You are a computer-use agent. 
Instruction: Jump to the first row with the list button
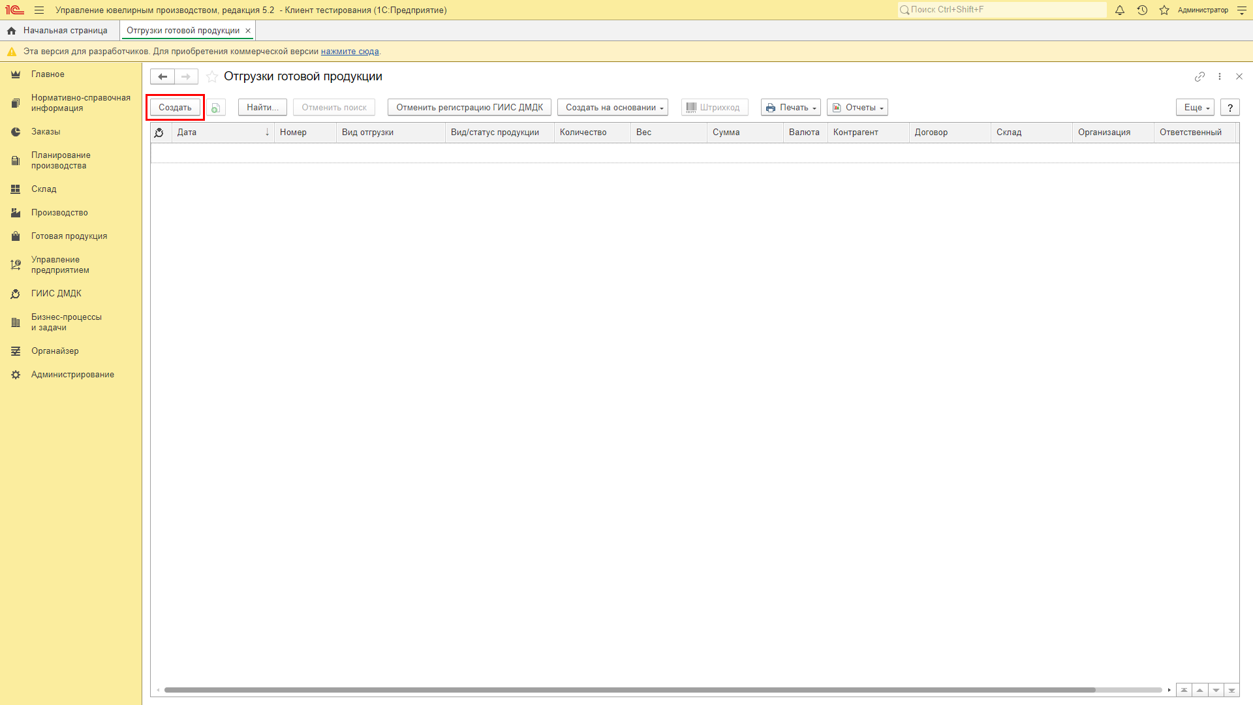tap(1184, 690)
